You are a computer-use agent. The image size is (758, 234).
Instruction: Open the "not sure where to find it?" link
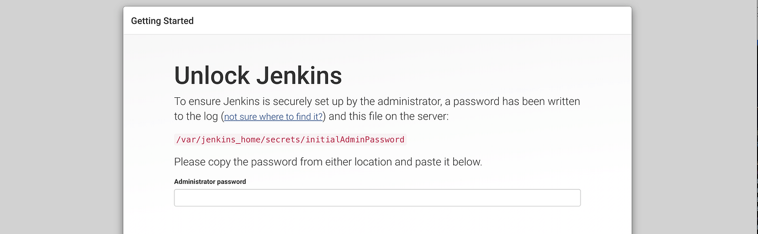273,117
